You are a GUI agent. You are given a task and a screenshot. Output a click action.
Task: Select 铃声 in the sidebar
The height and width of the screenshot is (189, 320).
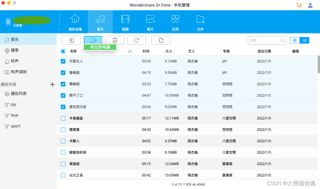28,61
